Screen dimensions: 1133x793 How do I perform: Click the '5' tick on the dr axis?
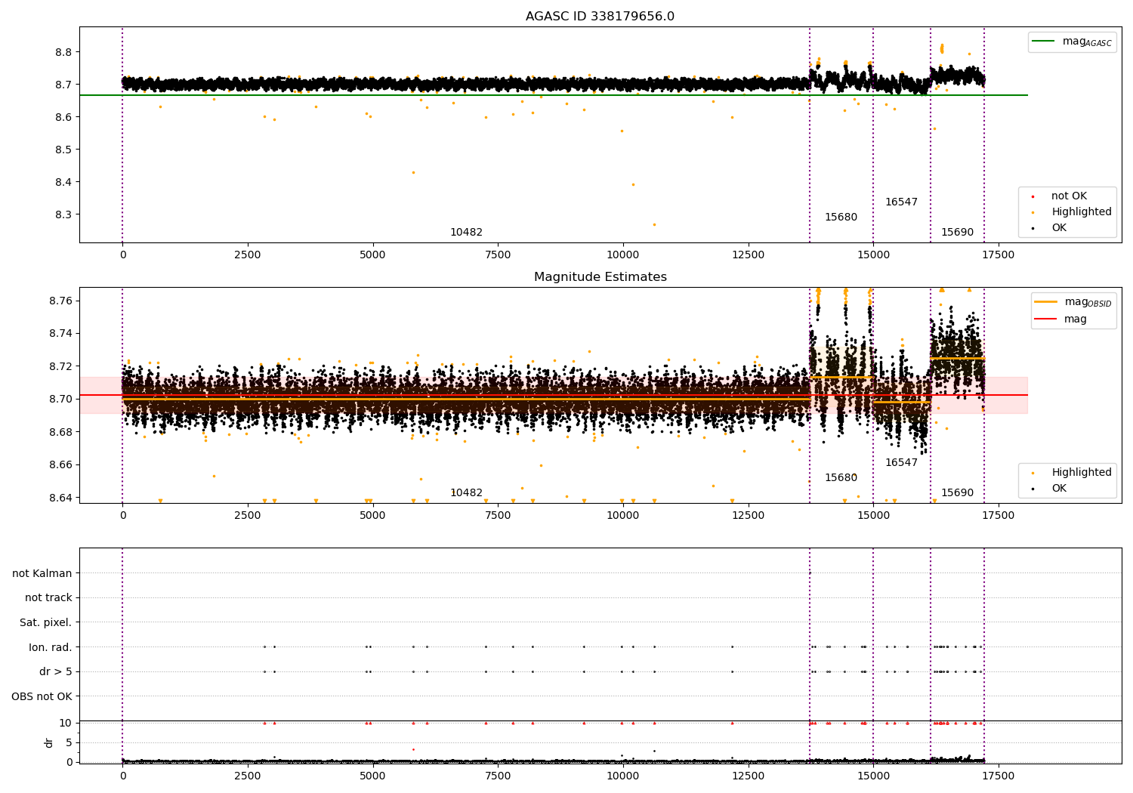click(x=69, y=742)
